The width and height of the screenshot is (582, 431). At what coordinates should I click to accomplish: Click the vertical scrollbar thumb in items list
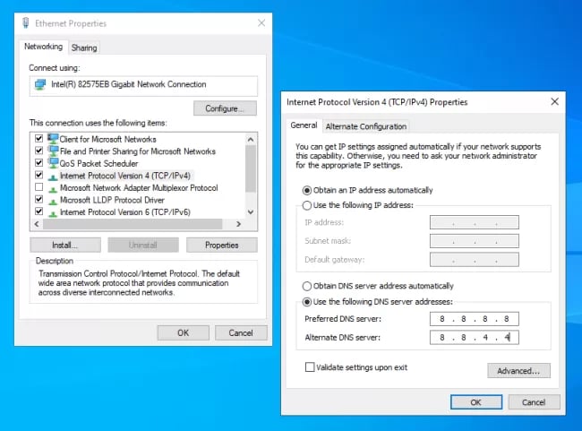pyautogui.click(x=251, y=168)
